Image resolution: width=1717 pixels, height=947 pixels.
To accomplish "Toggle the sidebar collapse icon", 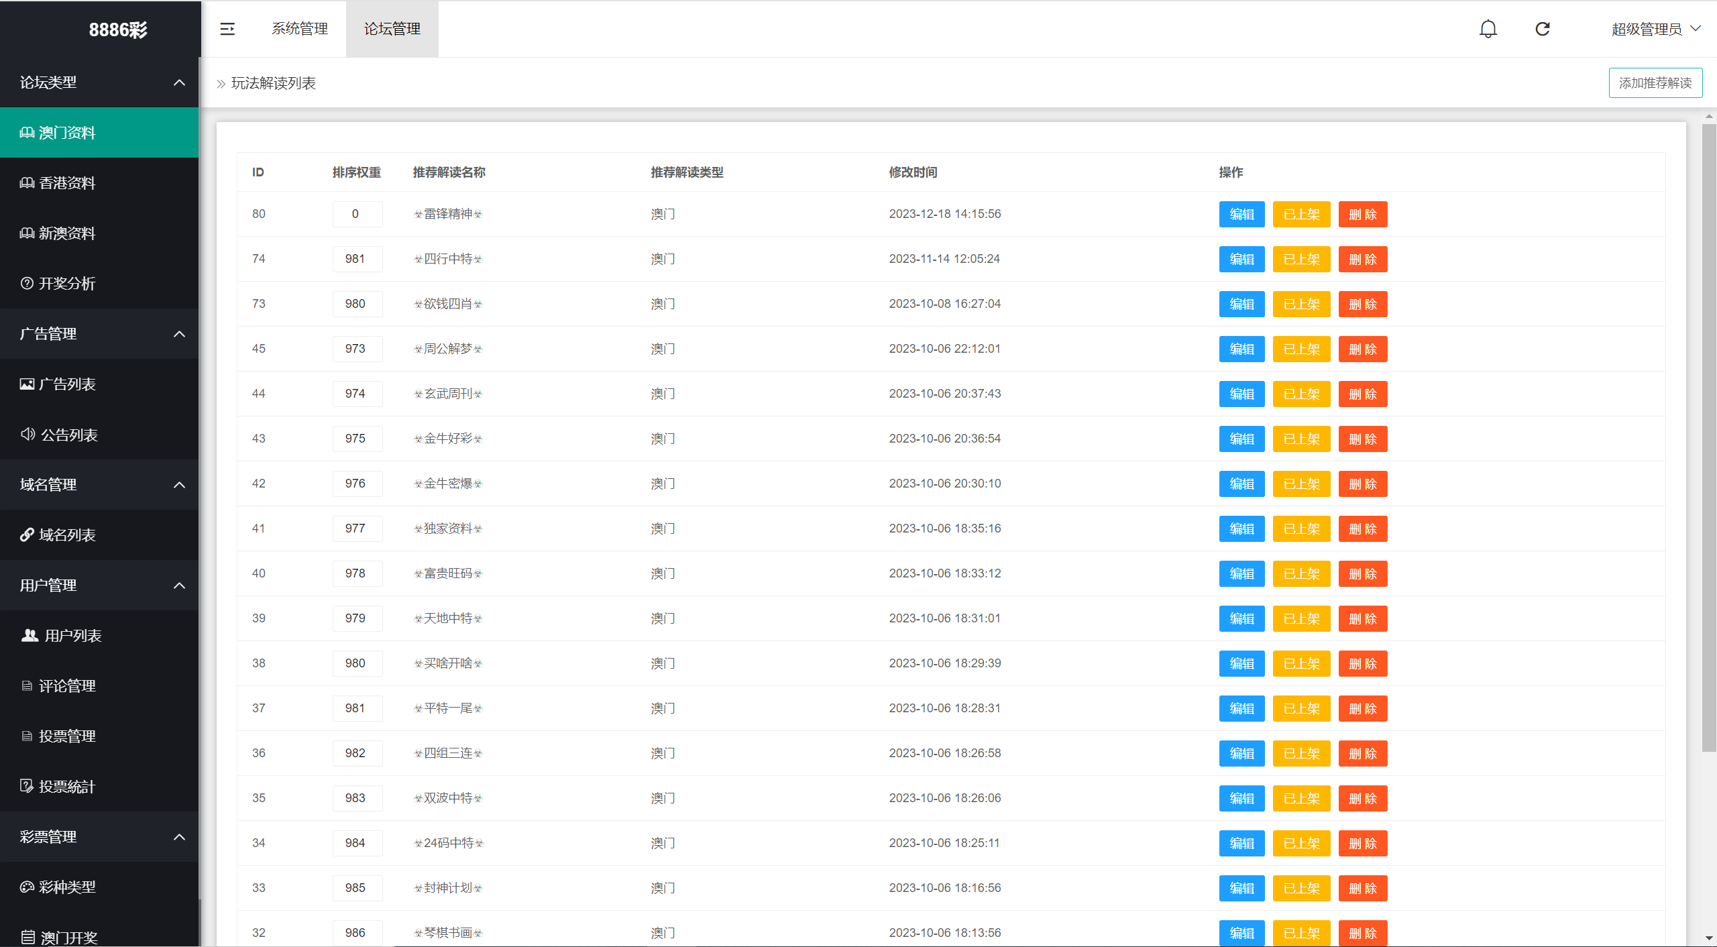I will [227, 29].
